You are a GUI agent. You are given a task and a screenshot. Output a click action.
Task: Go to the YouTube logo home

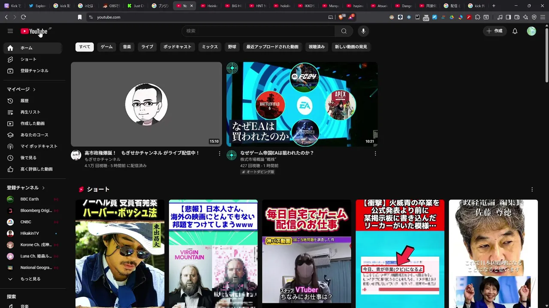pos(34,31)
